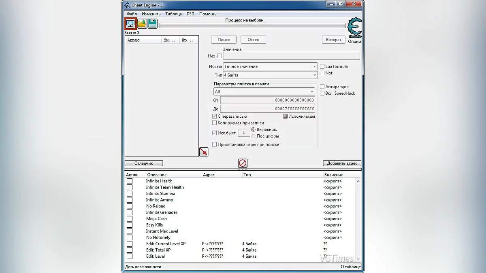This screenshot has width=486, height=273.
Task: Open the Таблица menu
Action: [x=173, y=14]
